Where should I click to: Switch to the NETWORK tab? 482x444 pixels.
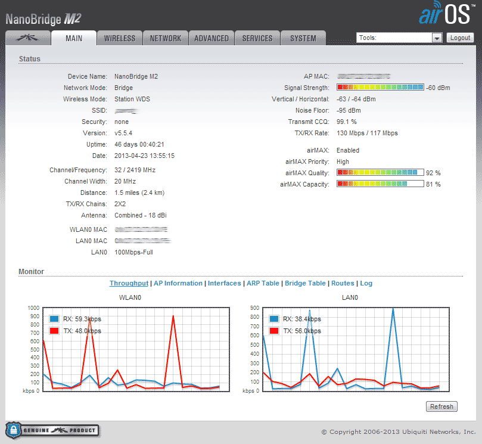pyautogui.click(x=166, y=38)
